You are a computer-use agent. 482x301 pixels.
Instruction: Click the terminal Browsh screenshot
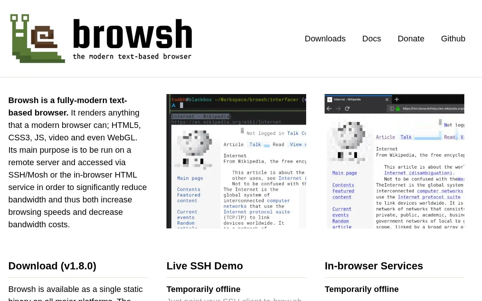(x=236, y=161)
